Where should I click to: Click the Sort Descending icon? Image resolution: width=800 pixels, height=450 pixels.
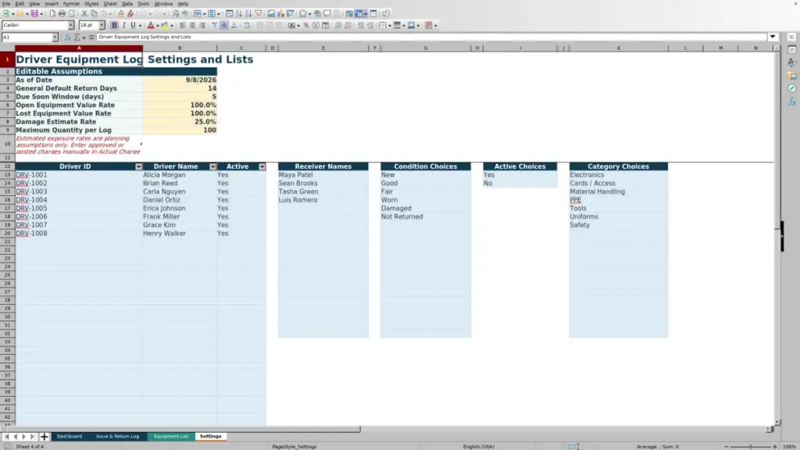click(248, 14)
